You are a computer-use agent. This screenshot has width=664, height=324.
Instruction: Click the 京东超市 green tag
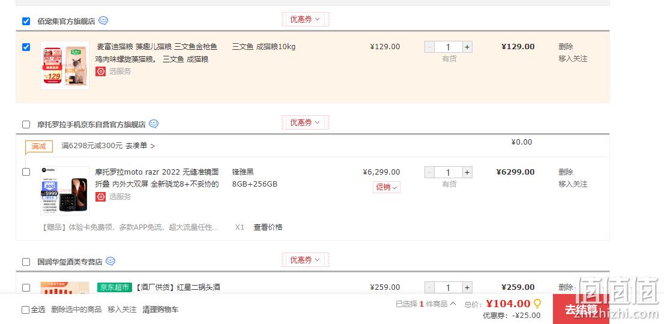click(115, 287)
